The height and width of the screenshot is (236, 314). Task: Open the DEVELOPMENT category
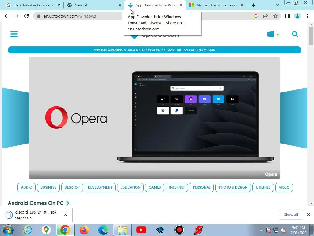(100, 187)
